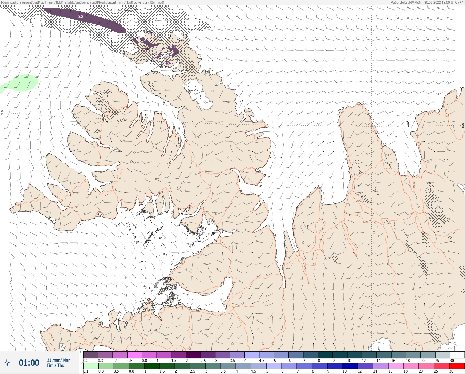Click the compass star icon beside the time
Screen dimensions: 465x374
[7, 362]
